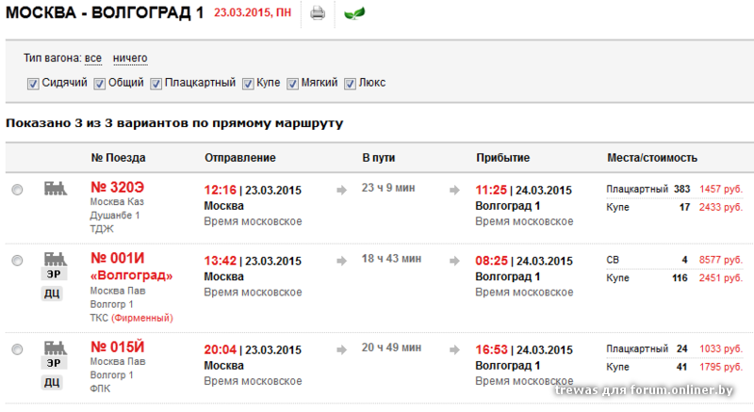Sort by the Отправление column header

tap(239, 157)
